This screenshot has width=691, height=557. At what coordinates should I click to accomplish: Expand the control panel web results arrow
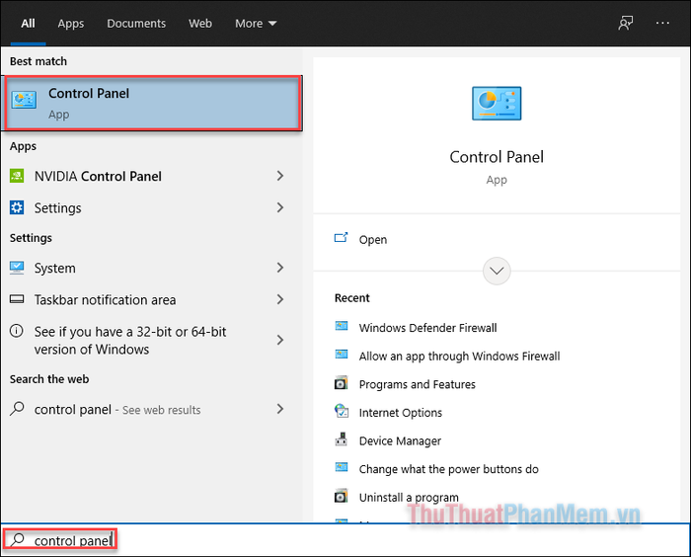pyautogui.click(x=279, y=409)
